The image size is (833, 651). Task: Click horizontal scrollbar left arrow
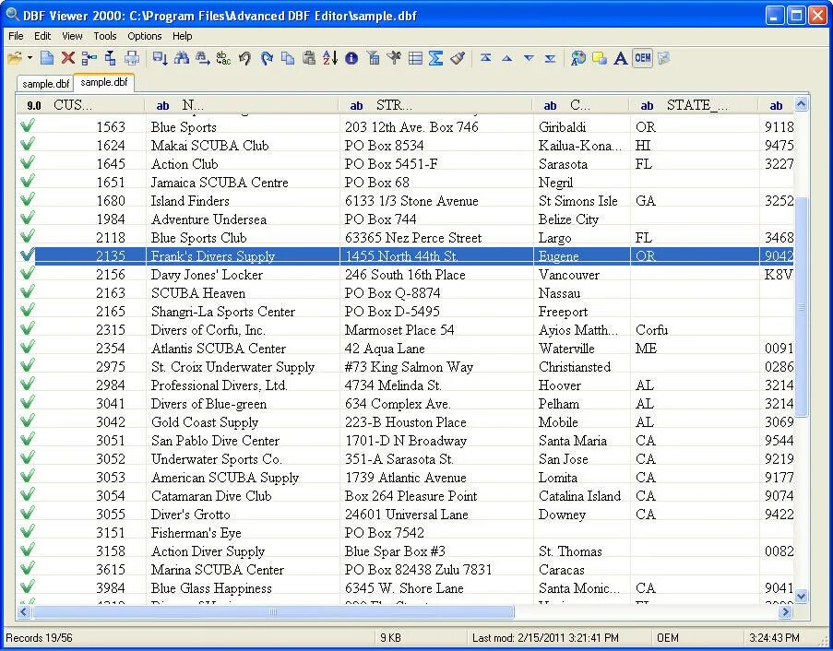pyautogui.click(x=24, y=612)
